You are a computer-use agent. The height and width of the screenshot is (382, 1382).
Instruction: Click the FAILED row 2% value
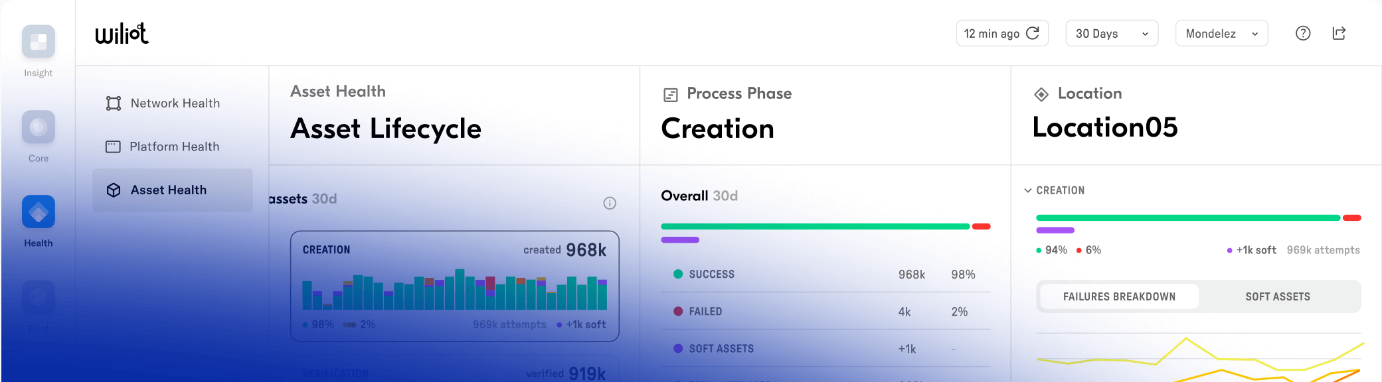pos(960,312)
